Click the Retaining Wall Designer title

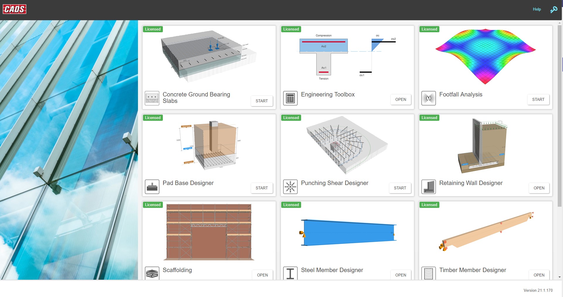tap(471, 183)
